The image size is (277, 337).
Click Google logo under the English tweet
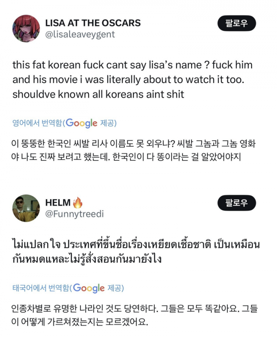[81, 123]
